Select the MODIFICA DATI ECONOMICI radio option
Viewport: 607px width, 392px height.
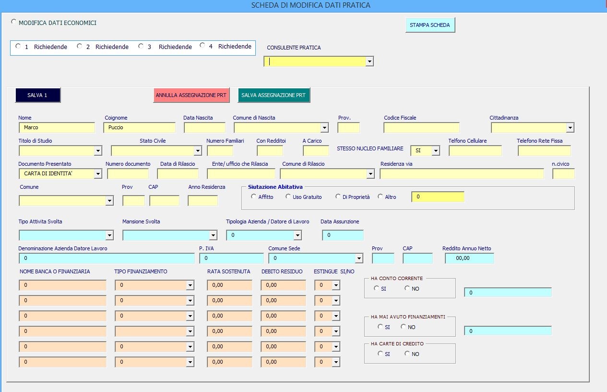tap(13, 22)
